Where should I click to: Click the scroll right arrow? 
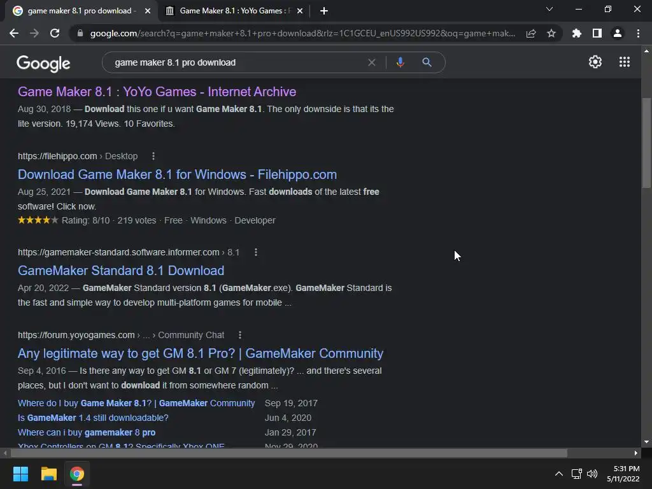pos(636,453)
